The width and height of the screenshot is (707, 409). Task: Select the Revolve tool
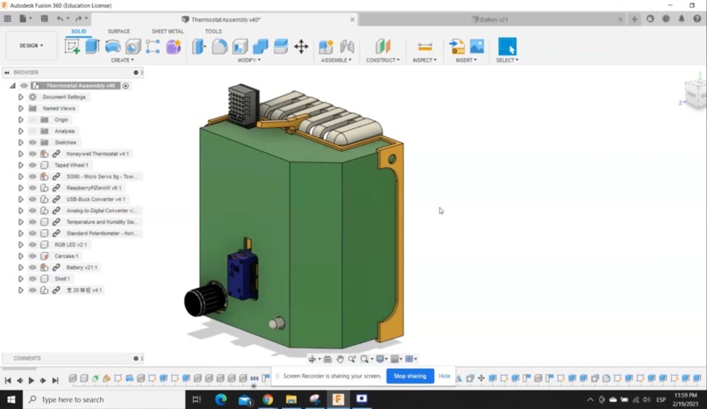pos(113,47)
